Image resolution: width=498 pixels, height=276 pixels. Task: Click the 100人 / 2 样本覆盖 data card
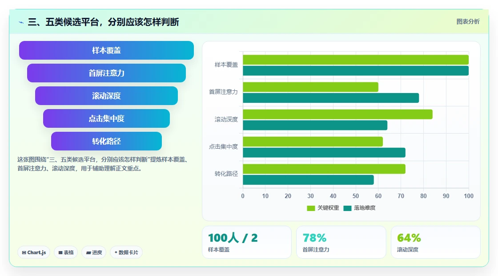pos(247,242)
